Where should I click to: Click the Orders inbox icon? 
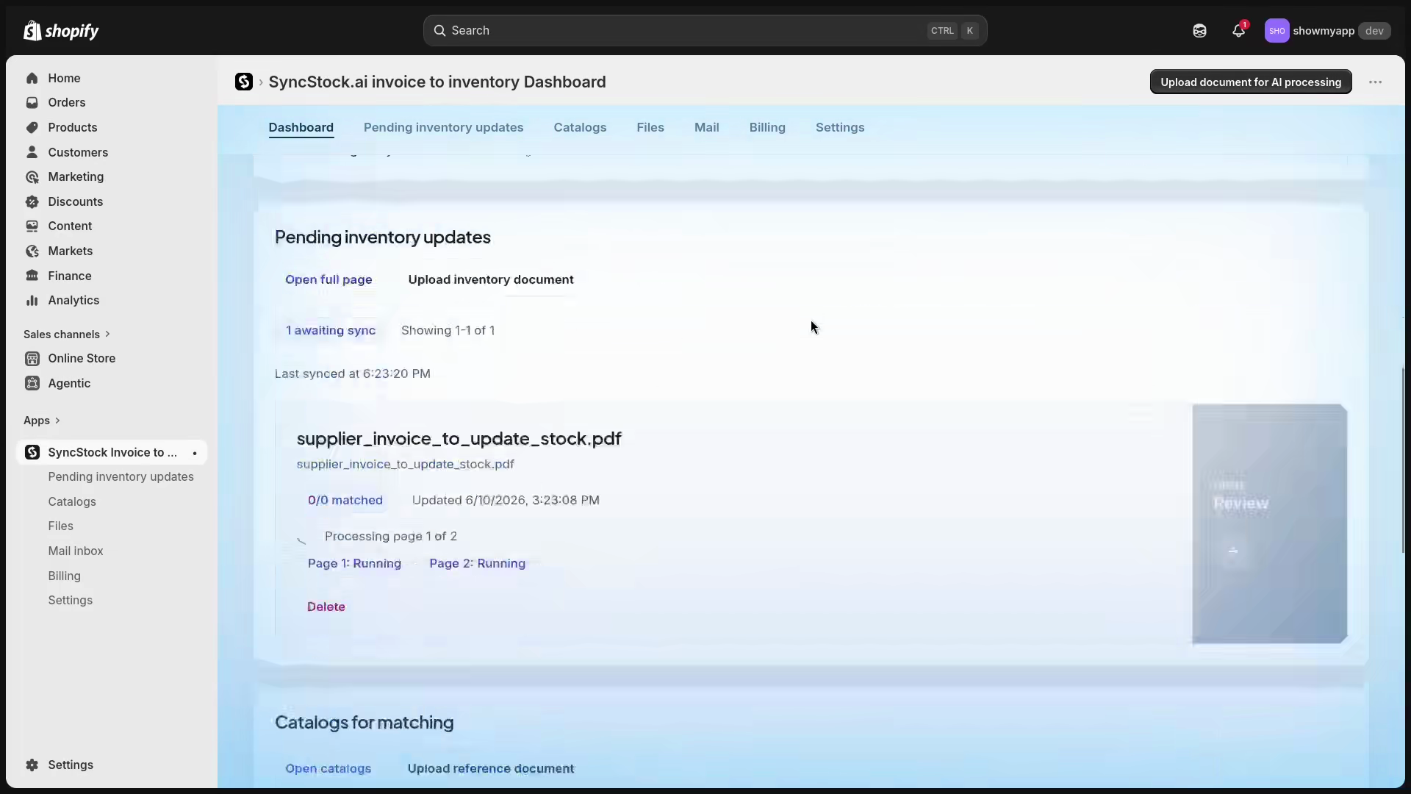coord(32,102)
